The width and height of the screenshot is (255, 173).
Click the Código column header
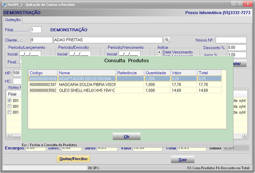(x=42, y=73)
